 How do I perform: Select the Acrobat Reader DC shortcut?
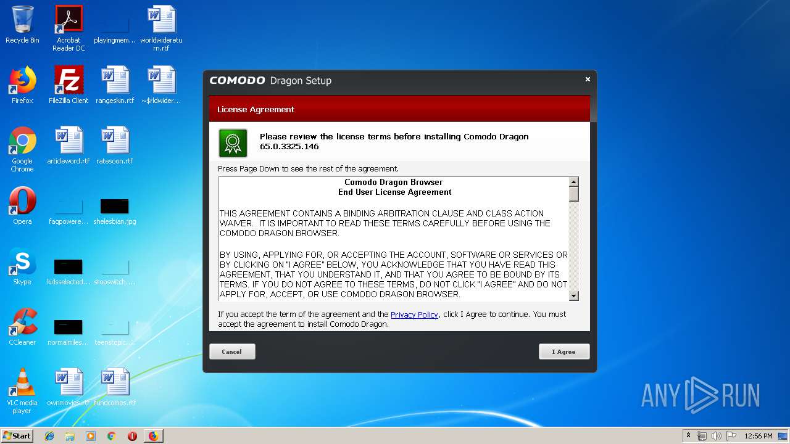coord(69,28)
